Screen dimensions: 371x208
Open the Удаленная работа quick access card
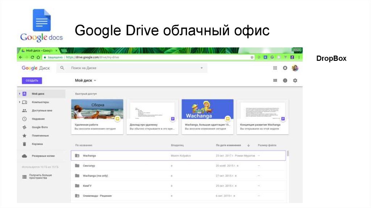coord(97,117)
